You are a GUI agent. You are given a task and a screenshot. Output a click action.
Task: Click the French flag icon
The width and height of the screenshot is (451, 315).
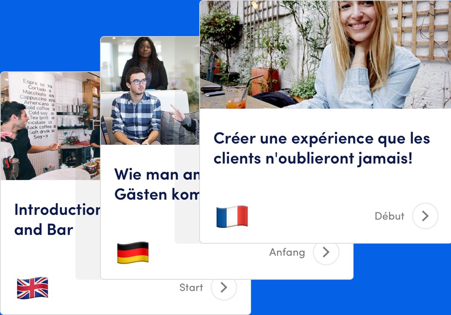pyautogui.click(x=232, y=216)
